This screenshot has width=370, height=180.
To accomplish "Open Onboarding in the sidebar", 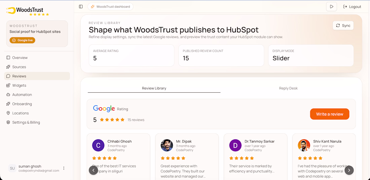I will point(37,104).
